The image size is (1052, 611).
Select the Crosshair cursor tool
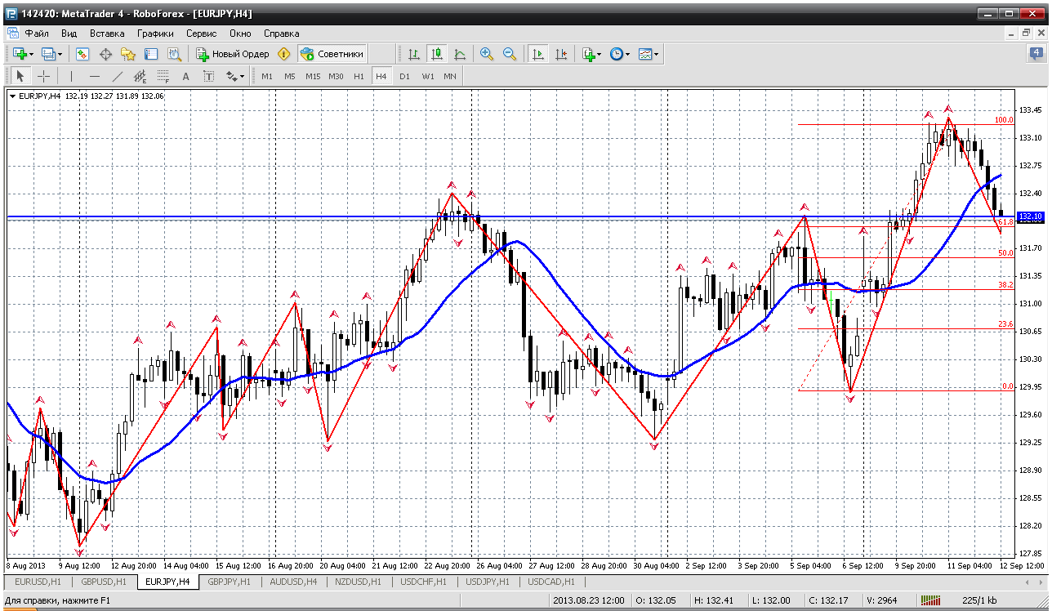pyautogui.click(x=44, y=76)
